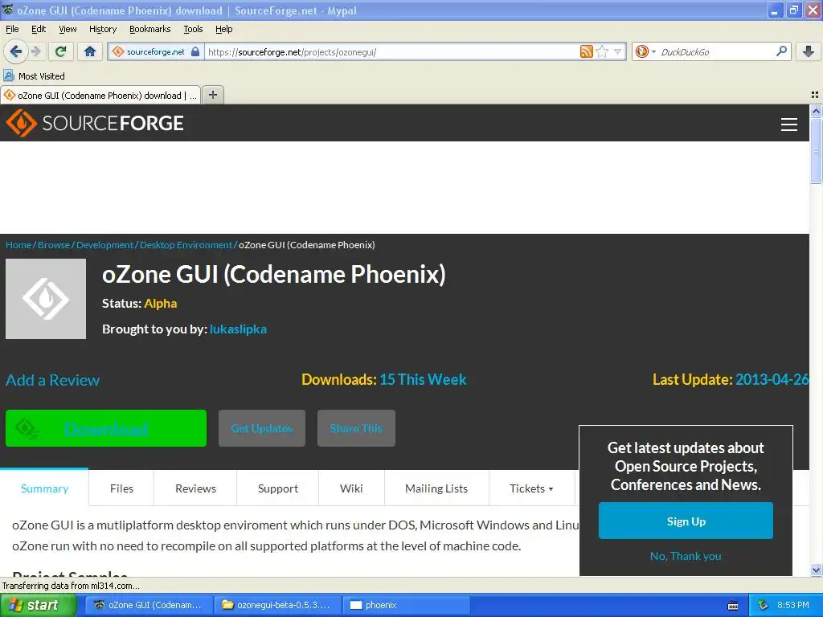This screenshot has height=617, width=823.
Task: Open the DuckDuckGo search engine selector
Action: pyautogui.click(x=645, y=51)
